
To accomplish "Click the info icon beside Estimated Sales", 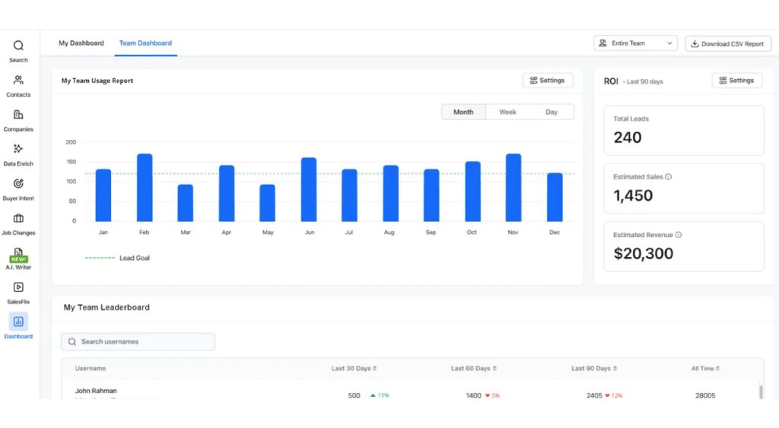I will coord(668,177).
